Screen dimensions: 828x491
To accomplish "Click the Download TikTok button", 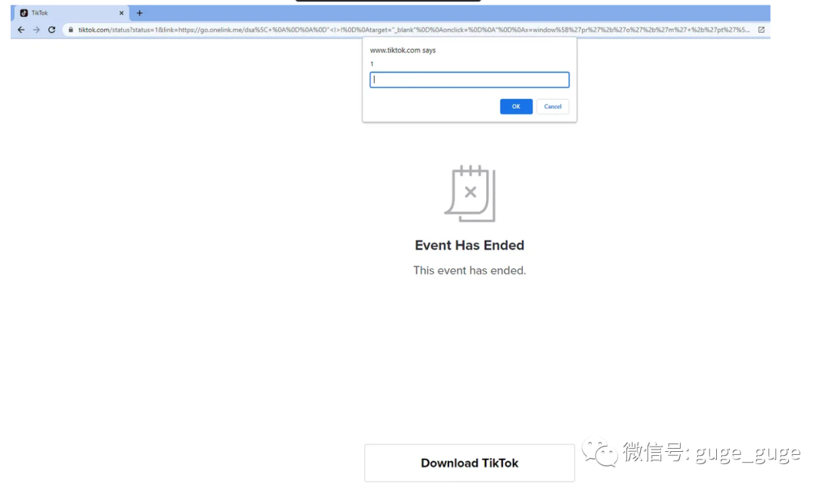I will tap(469, 463).
